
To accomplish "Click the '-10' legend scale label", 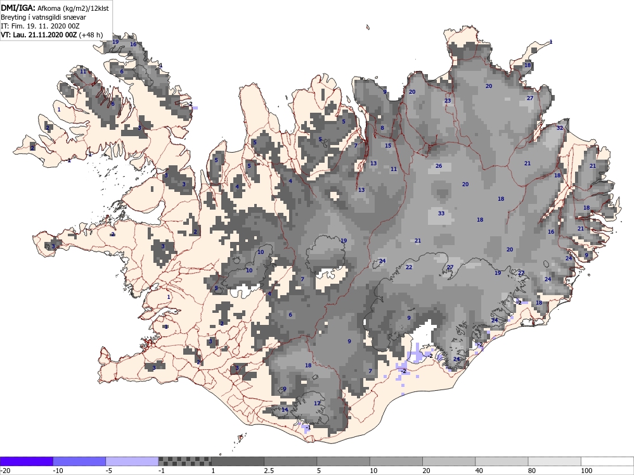I will click(x=58, y=471).
